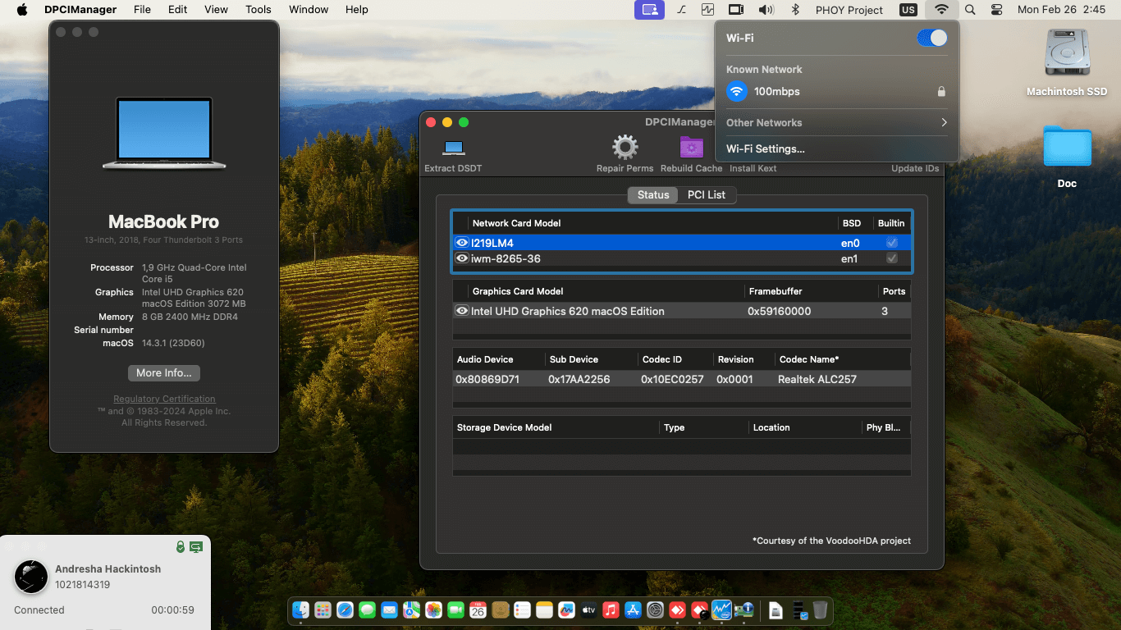Image resolution: width=1121 pixels, height=630 pixels.
Task: Switch to the PCI List tab
Action: click(707, 194)
